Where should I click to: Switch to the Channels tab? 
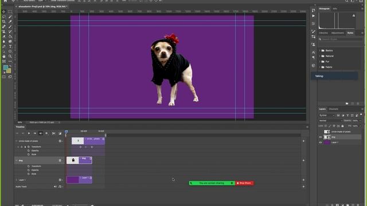[334, 109]
